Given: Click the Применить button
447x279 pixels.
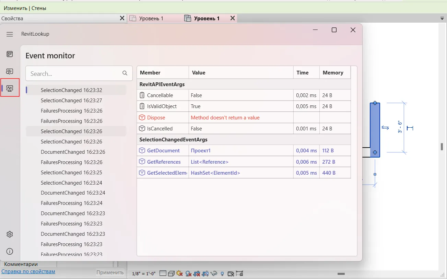Looking at the screenshot, I should click(110, 272).
